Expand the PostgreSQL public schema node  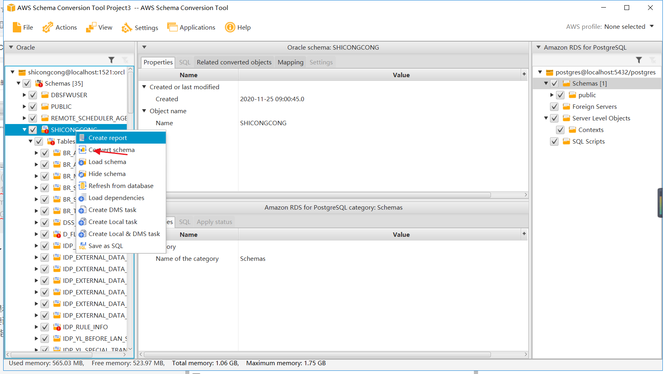552,95
